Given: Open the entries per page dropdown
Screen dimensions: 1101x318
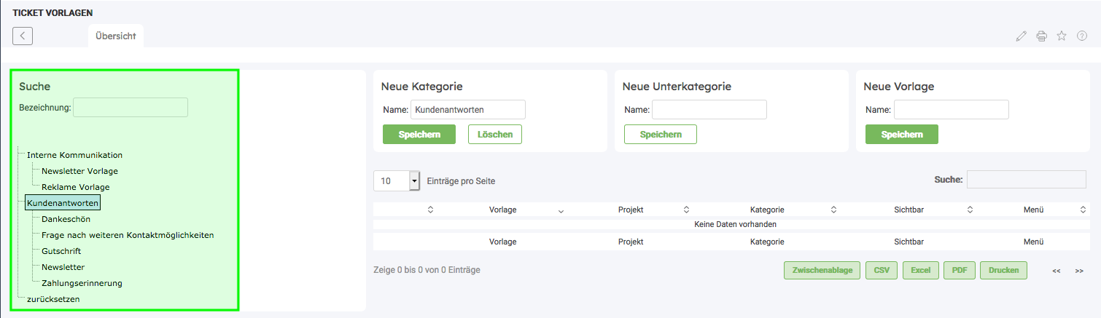Looking at the screenshot, I should click(415, 181).
